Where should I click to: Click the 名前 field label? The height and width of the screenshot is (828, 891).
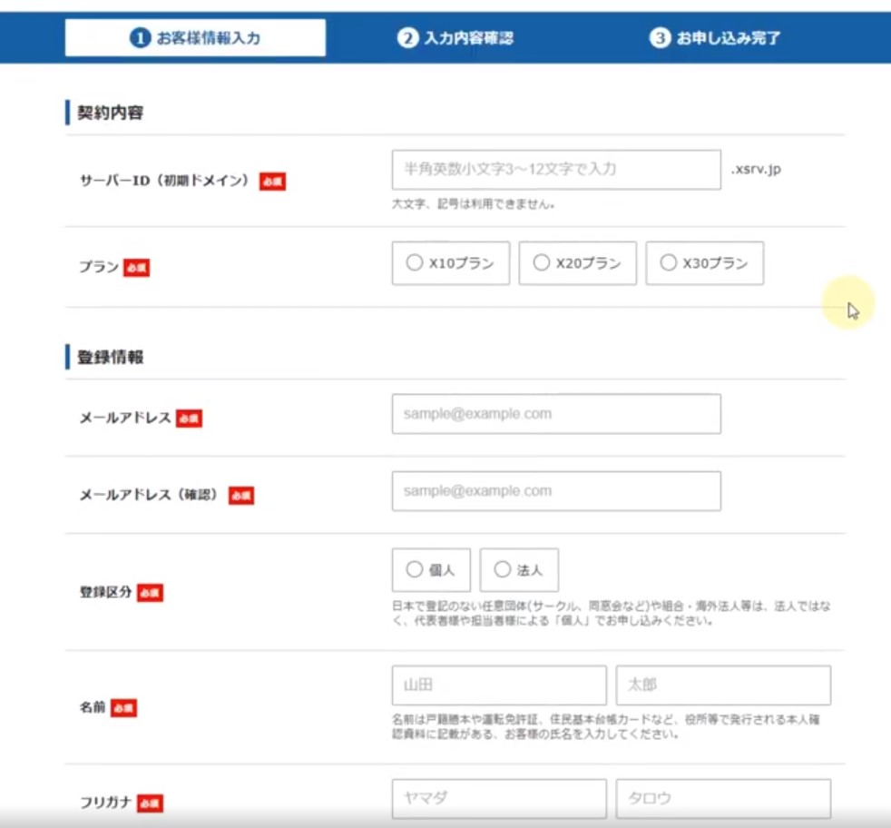click(93, 707)
